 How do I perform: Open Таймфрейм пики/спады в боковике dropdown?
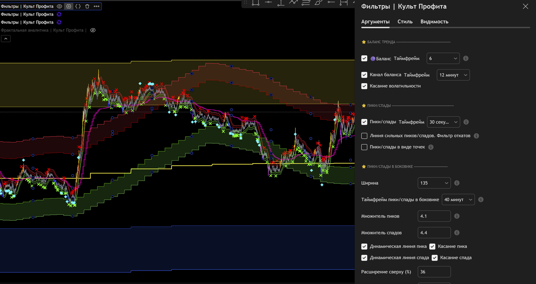pos(458,199)
